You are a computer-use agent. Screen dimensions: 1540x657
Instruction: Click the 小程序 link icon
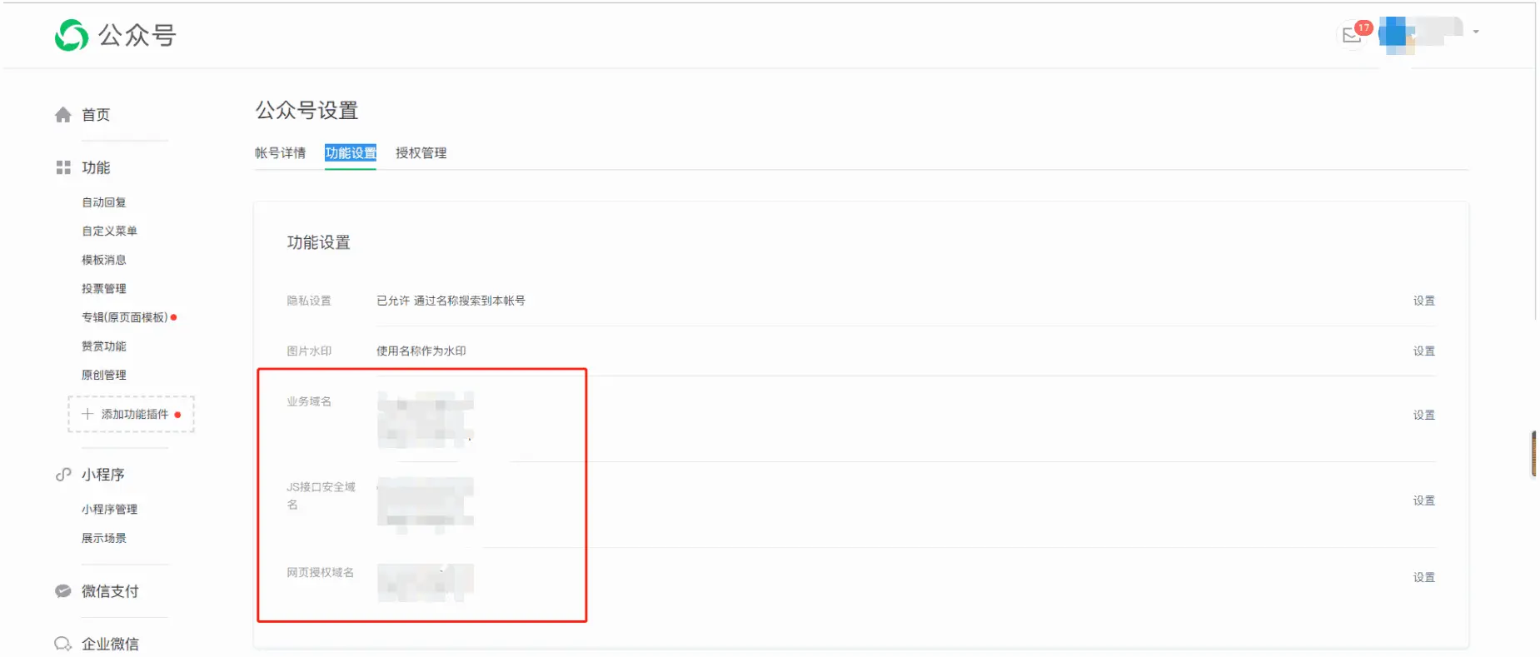[x=63, y=475]
